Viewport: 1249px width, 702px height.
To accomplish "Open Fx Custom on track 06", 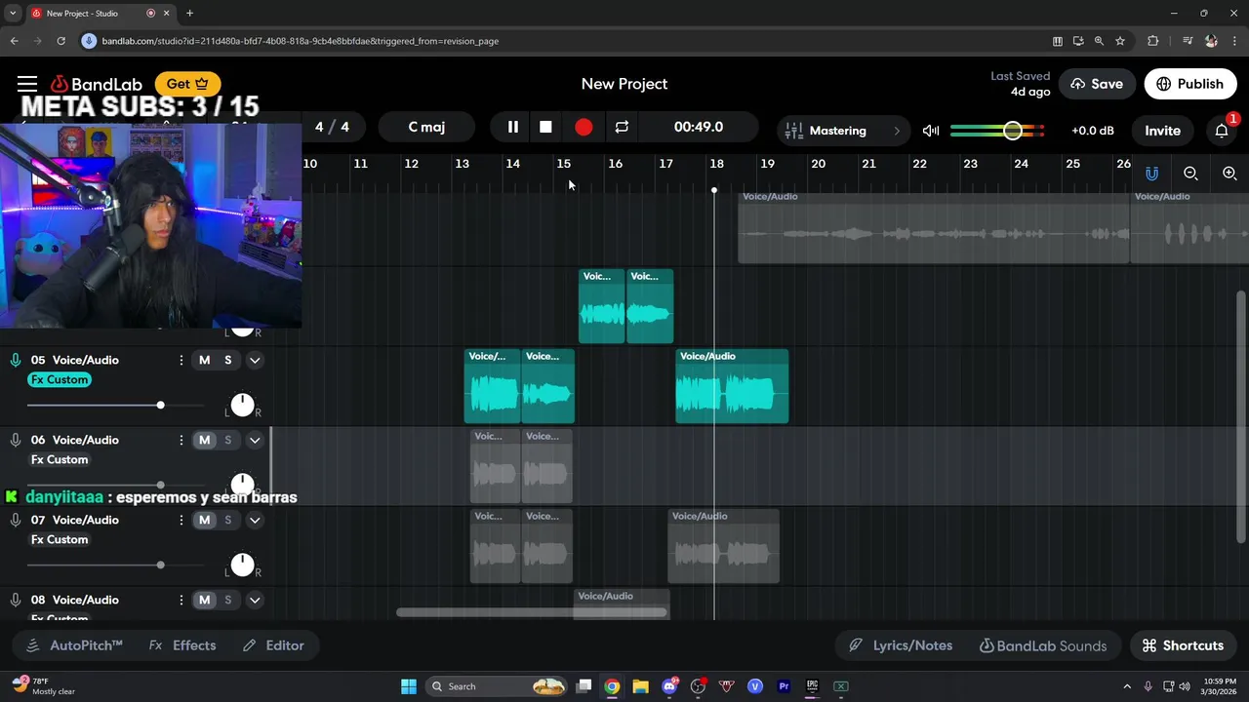I will pos(60,459).
